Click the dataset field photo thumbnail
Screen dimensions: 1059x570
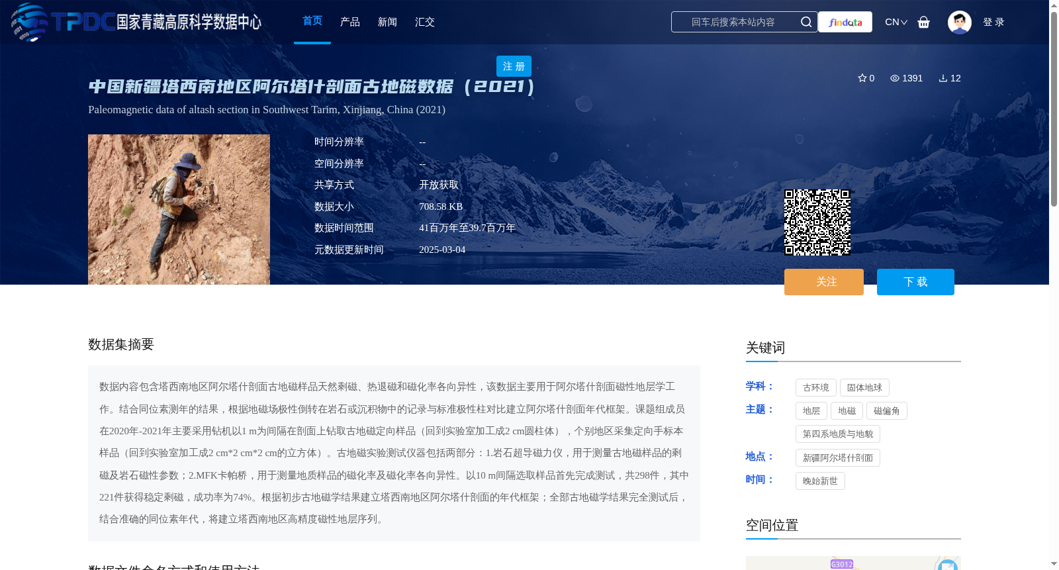point(179,209)
